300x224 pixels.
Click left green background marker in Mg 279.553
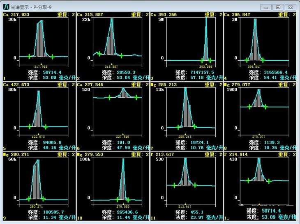tap(117, 200)
